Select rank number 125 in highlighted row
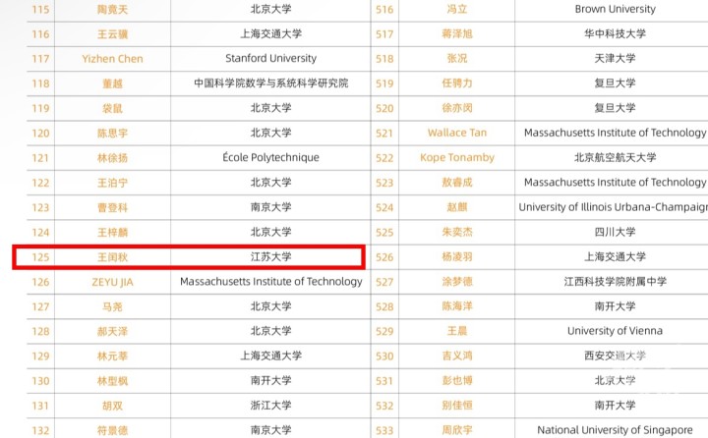 click(x=40, y=257)
